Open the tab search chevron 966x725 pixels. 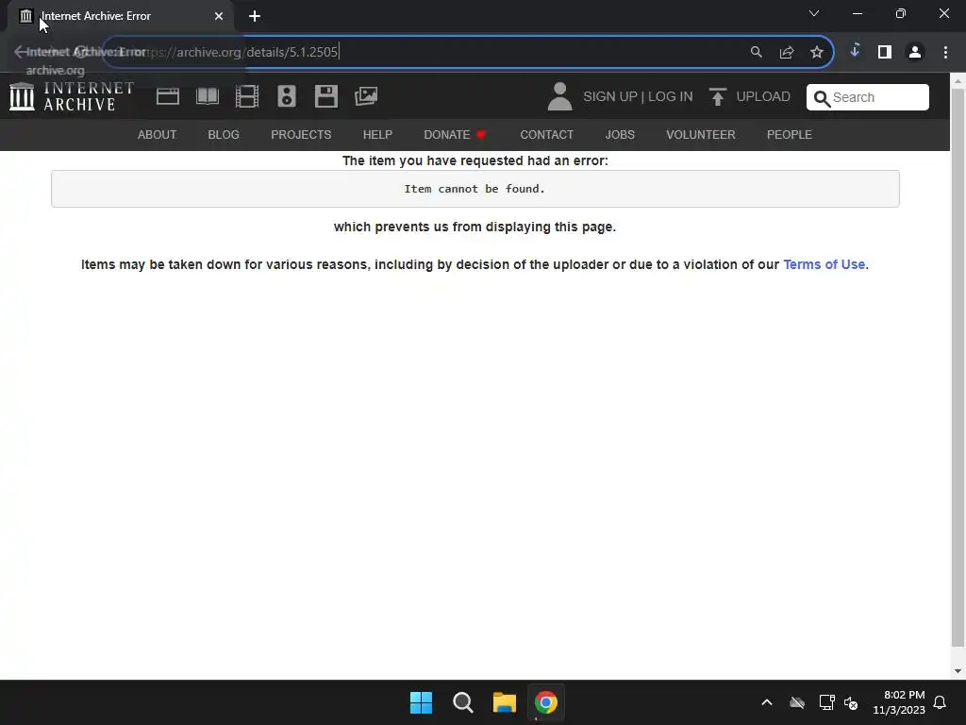point(814,13)
